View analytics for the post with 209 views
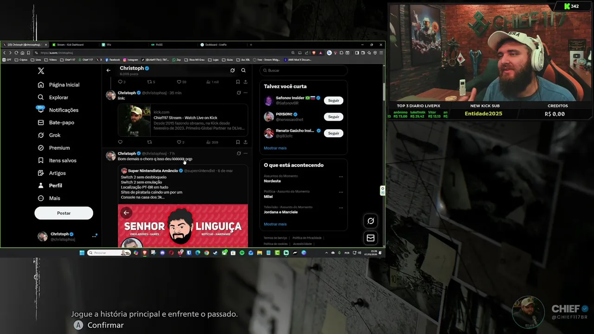 (x=212, y=142)
